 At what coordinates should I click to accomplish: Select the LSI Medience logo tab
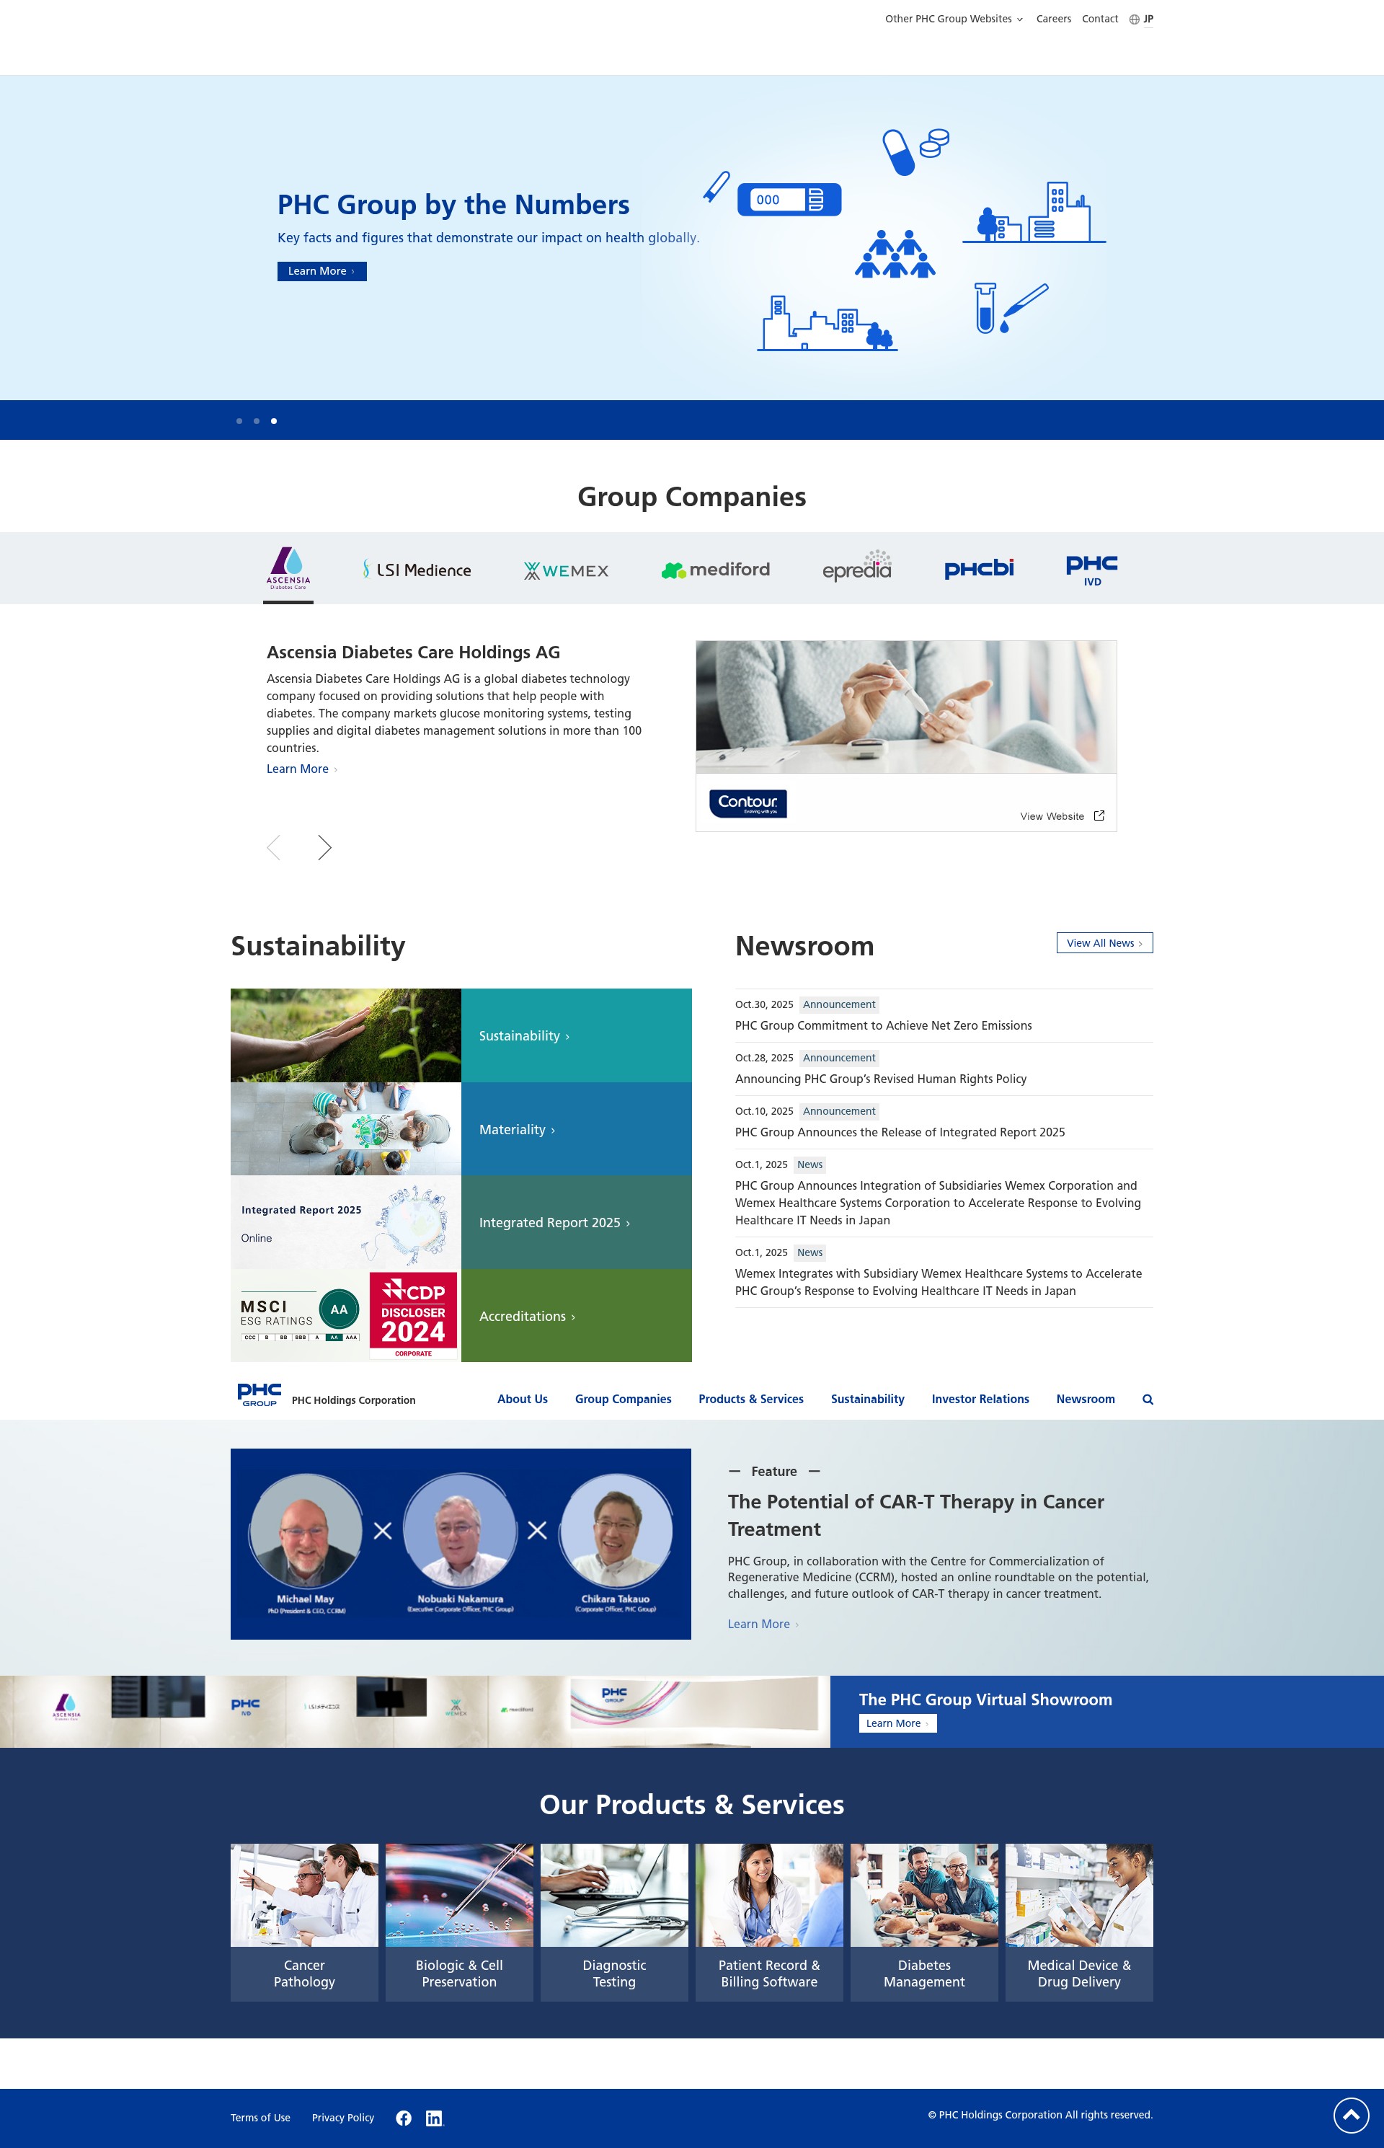[x=417, y=570]
